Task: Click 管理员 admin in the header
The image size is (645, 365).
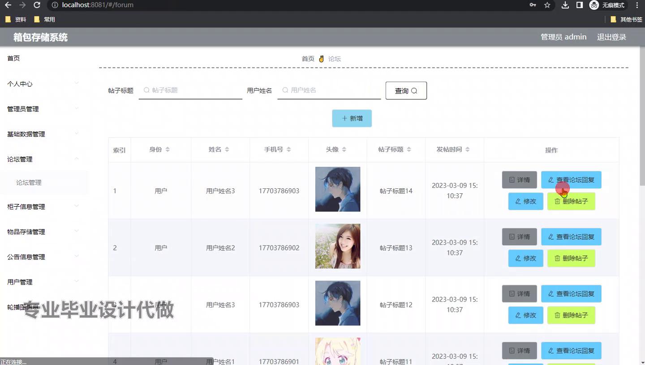Action: pyautogui.click(x=563, y=37)
